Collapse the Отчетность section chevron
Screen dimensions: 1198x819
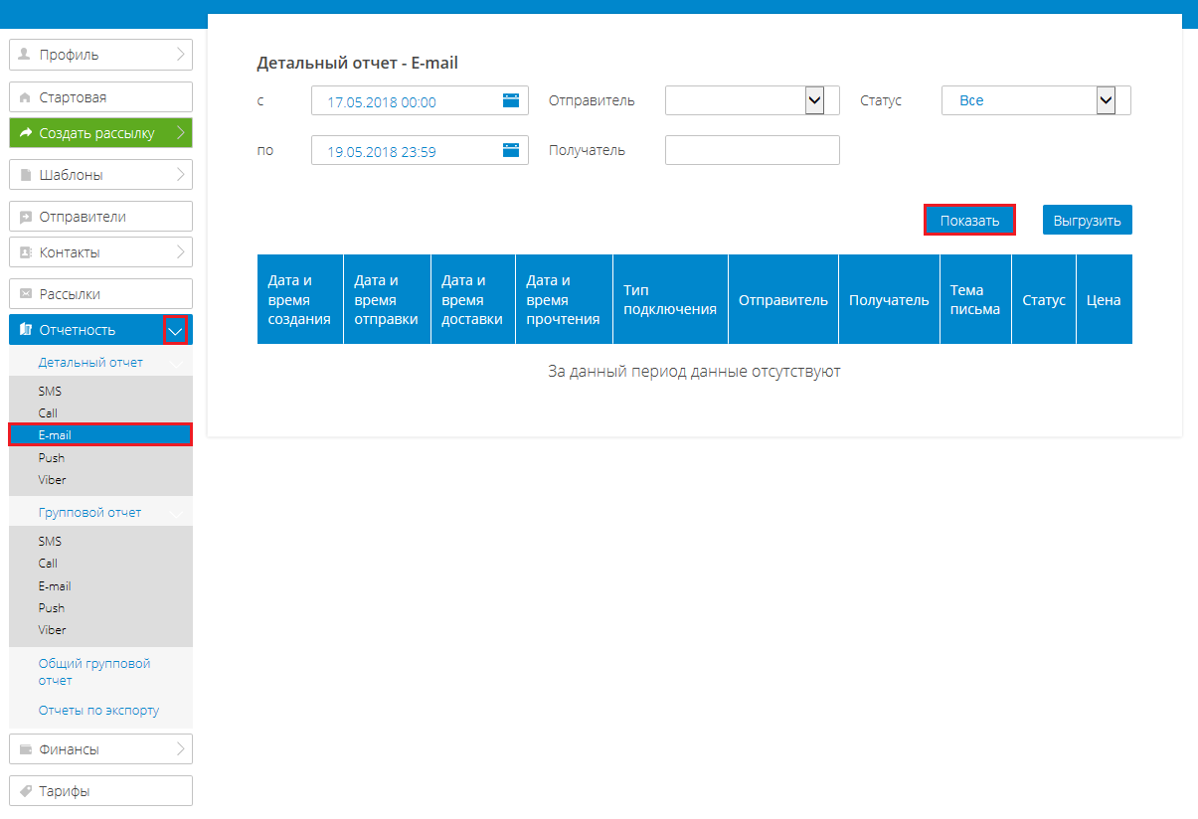coord(176,331)
